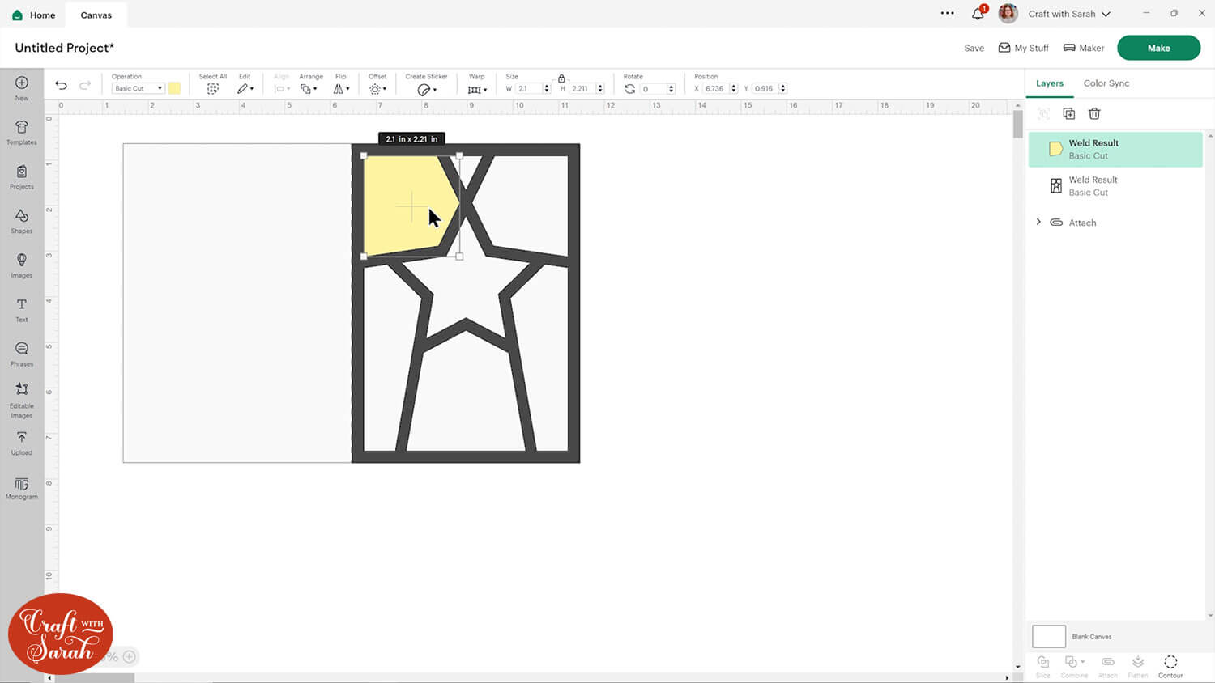Open the Monogram tool

[22, 488]
